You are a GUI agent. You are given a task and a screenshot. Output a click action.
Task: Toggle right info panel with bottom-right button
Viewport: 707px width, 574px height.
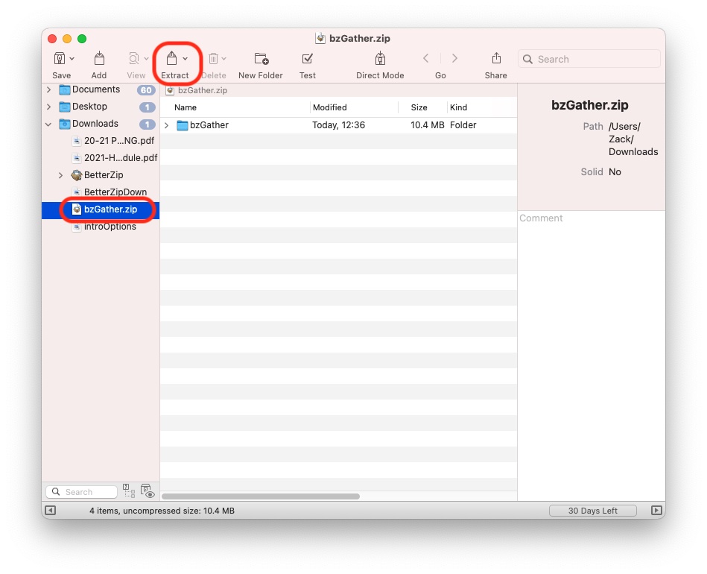[656, 511]
